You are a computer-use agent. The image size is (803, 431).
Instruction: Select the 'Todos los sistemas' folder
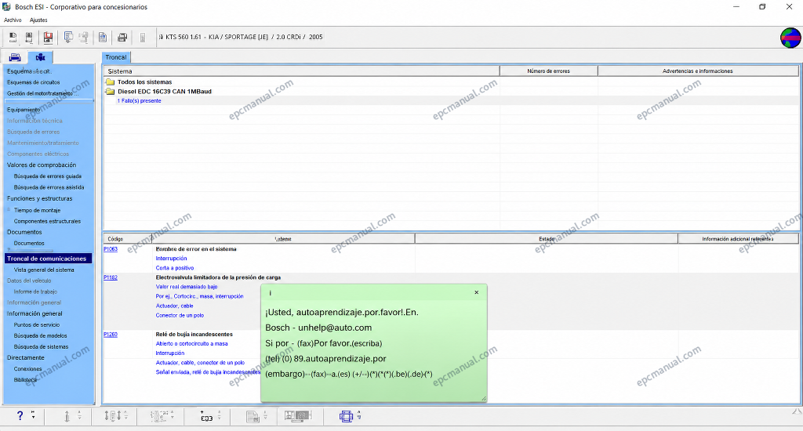[x=144, y=82]
